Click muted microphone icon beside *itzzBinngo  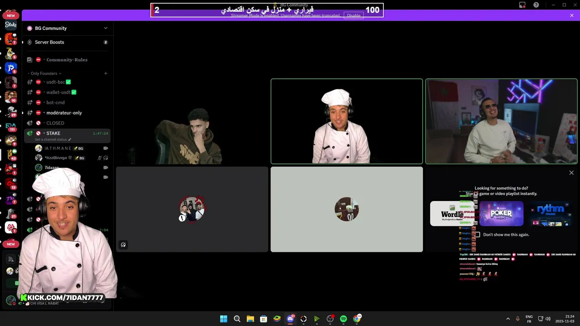click(x=100, y=158)
